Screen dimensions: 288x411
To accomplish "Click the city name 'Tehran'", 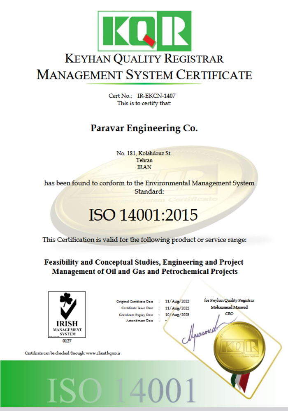I will pos(144,160).
